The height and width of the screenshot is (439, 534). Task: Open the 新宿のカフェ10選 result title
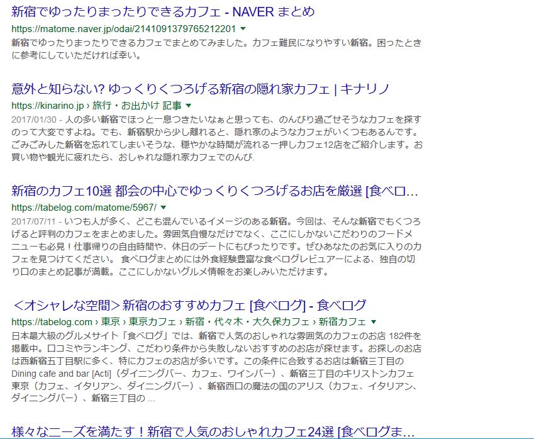point(214,191)
